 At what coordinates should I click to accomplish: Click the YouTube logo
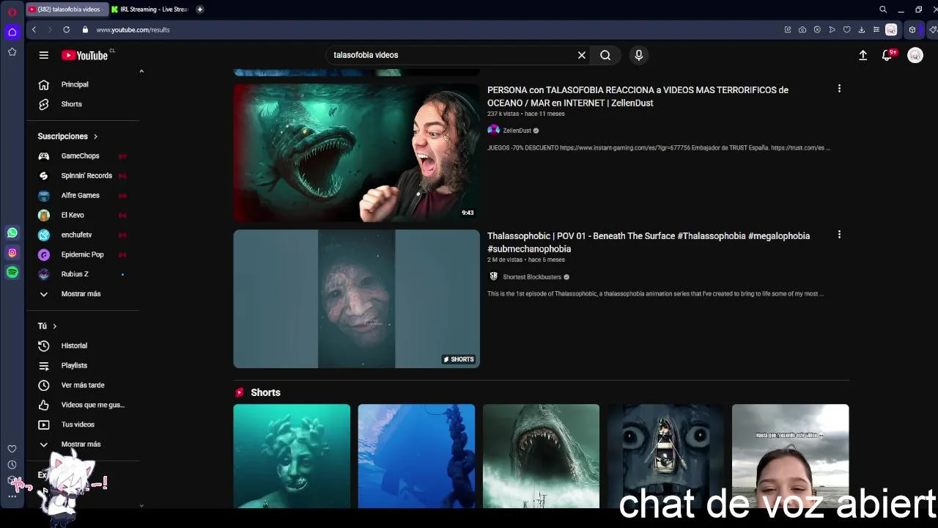pyautogui.click(x=85, y=55)
